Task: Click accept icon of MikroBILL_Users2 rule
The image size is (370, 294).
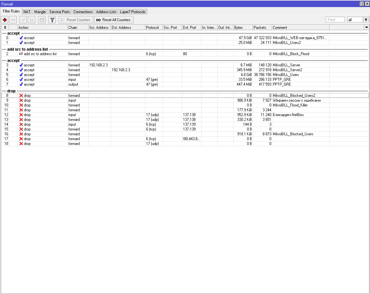Action: click(21, 43)
